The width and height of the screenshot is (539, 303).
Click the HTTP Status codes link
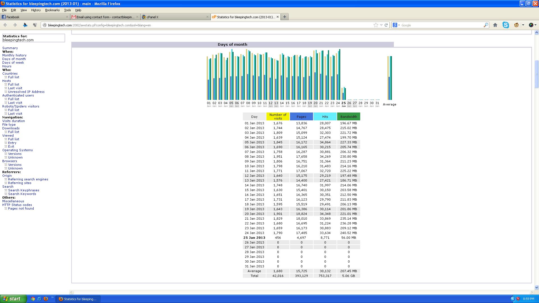coord(17,205)
